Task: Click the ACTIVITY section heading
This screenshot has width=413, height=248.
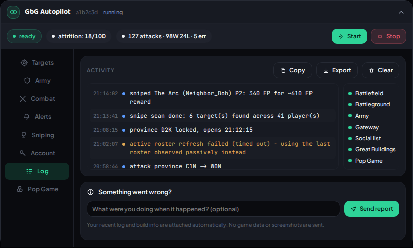Action: (x=100, y=71)
